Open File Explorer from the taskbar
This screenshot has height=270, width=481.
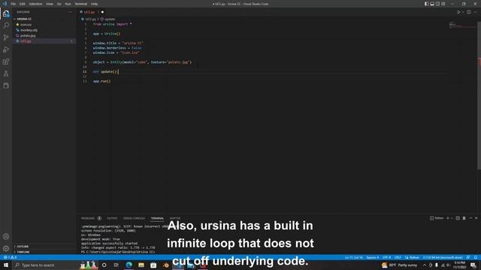[141, 265]
